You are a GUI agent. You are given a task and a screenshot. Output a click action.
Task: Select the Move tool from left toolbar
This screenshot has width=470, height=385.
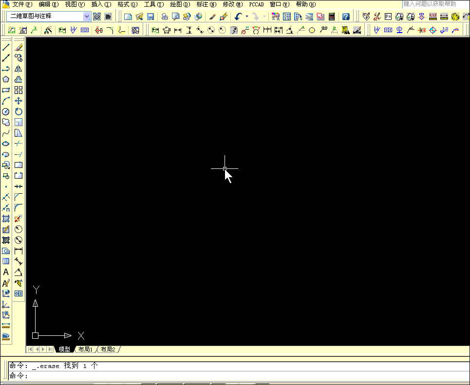point(19,100)
